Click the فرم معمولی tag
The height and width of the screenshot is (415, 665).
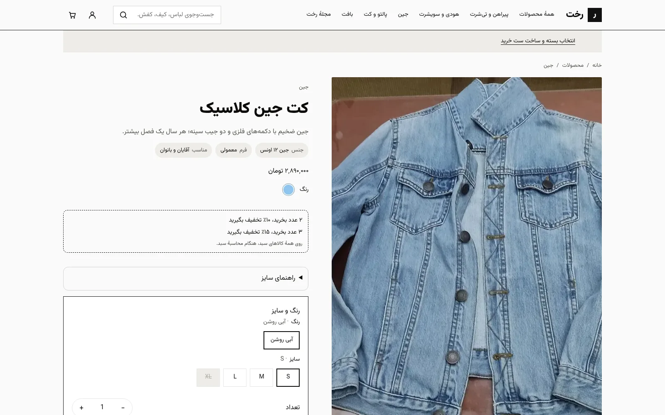pos(234,150)
